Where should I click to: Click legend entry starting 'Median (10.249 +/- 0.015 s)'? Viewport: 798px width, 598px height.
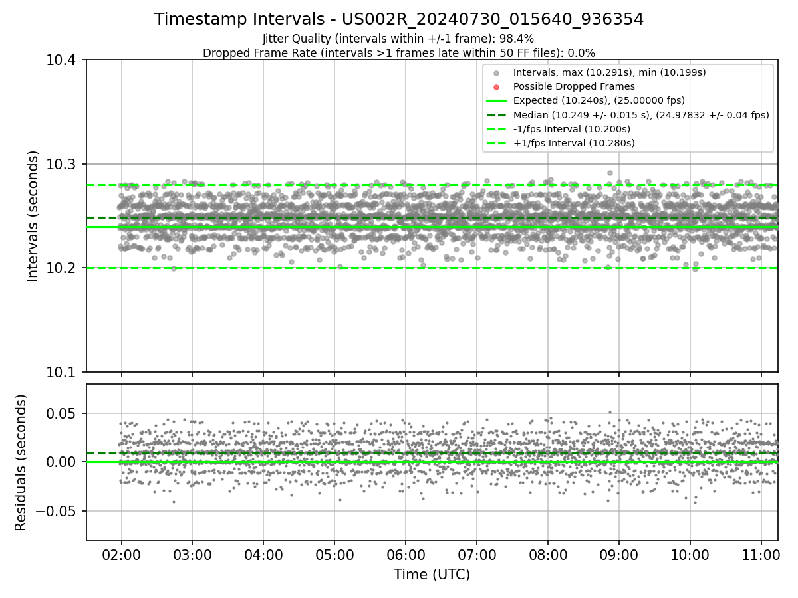641,115
